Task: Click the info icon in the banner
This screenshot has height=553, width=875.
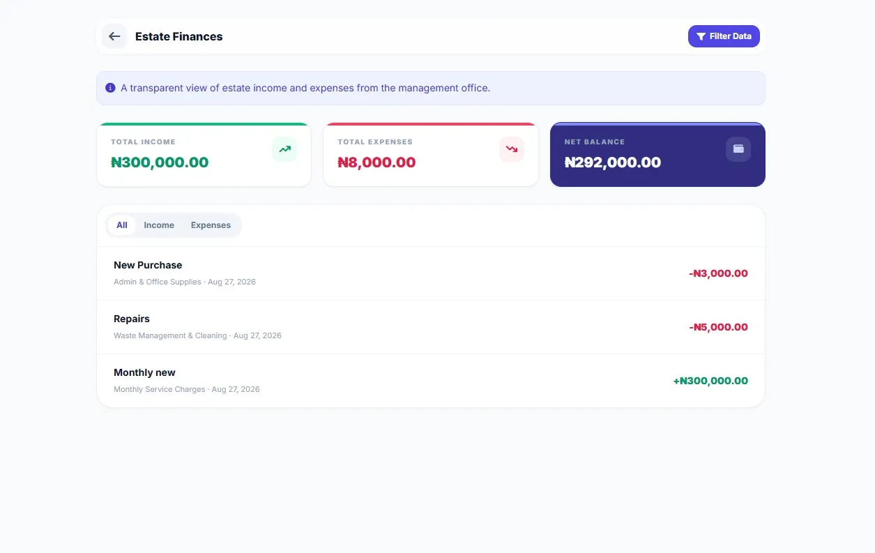Action: [x=110, y=88]
